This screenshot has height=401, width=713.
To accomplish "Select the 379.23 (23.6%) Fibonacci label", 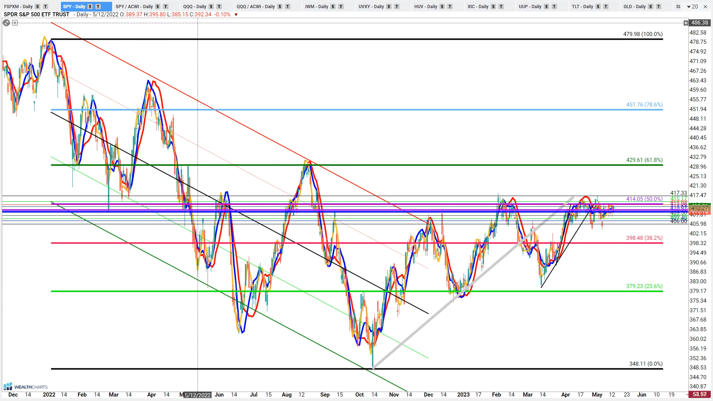I will click(644, 286).
